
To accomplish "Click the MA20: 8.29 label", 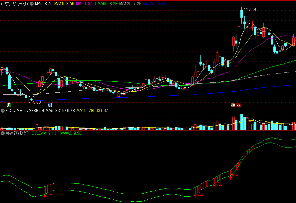I will (86, 4).
